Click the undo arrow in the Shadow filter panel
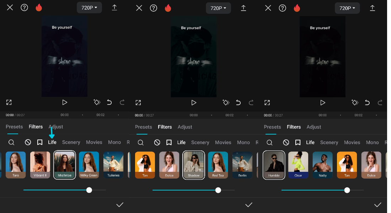Viewport: 391px width, 213px height. (x=238, y=103)
